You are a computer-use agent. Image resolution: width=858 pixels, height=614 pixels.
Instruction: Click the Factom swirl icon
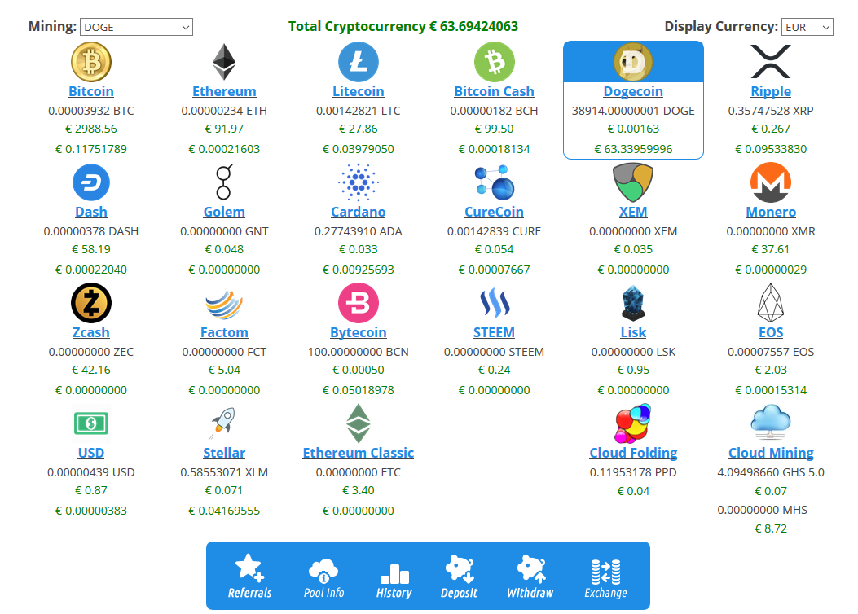[224, 304]
